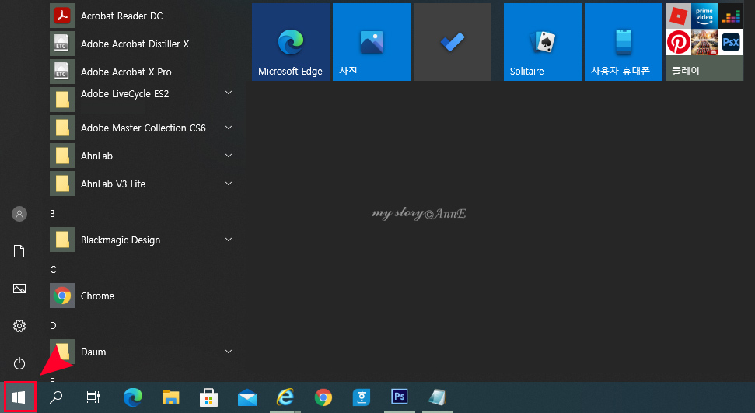Expand the AhnLab V3 Lite chevron
The height and width of the screenshot is (413, 755).
pyautogui.click(x=229, y=184)
